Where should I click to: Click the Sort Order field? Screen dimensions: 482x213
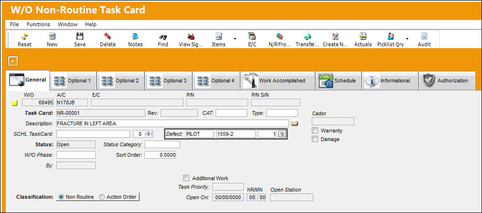click(x=160, y=155)
